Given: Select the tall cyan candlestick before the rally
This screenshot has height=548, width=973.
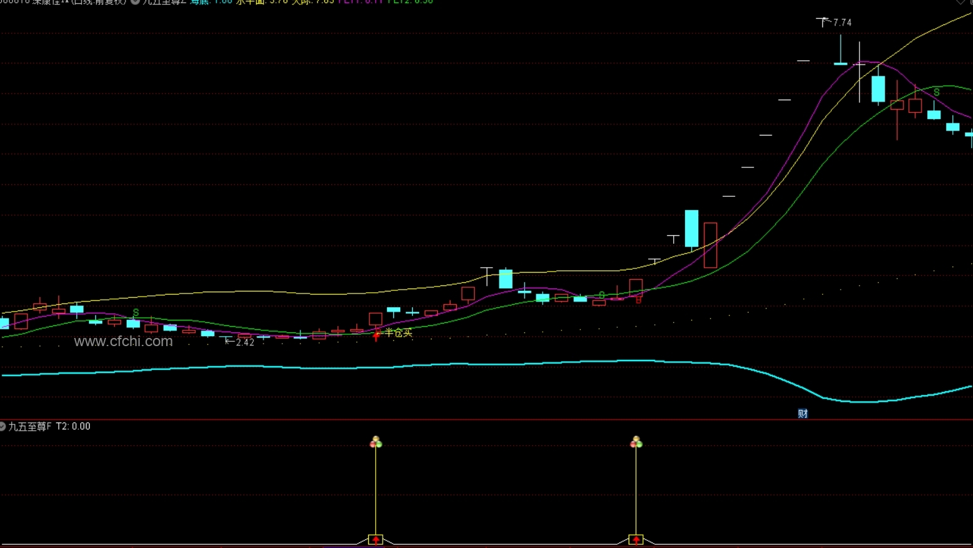Looking at the screenshot, I should 691,228.
